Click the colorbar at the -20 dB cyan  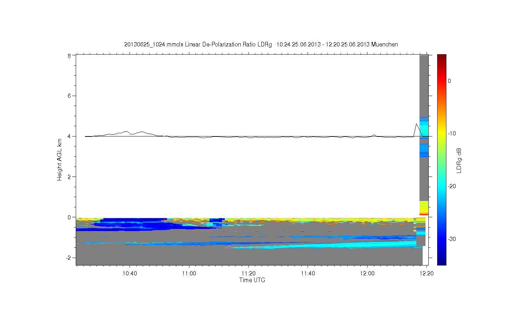[441, 186]
